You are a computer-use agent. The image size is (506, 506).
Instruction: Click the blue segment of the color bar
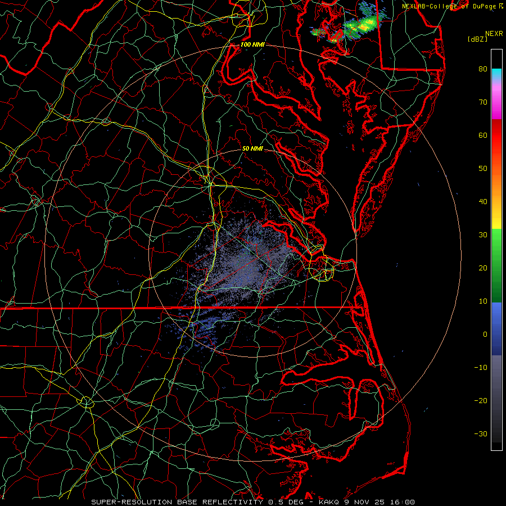pos(496,329)
